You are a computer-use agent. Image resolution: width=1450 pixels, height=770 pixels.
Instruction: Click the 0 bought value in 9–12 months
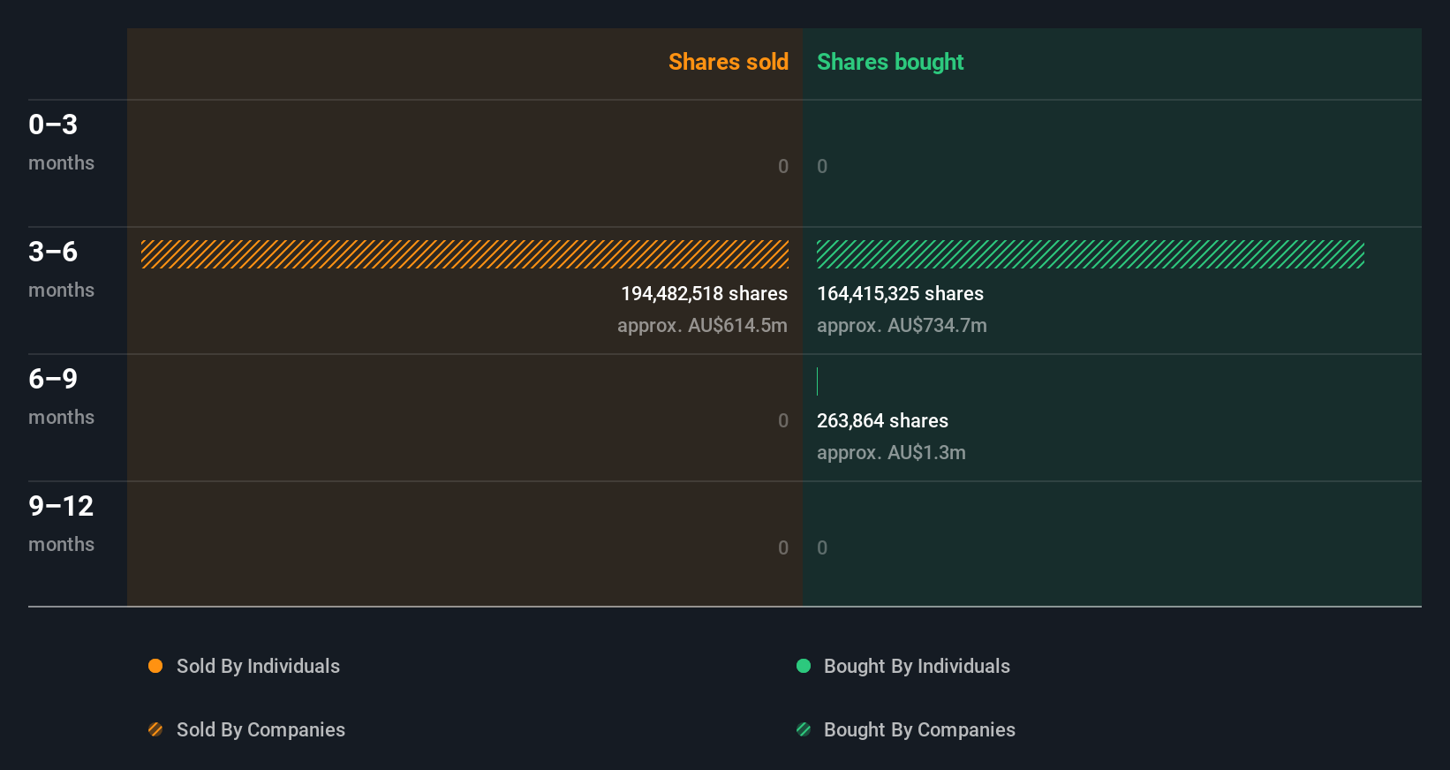822,547
